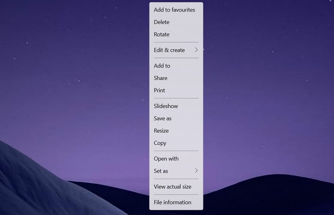The height and width of the screenshot is (215, 334).
Task: Choose Print from the menu
Action: [x=159, y=91]
